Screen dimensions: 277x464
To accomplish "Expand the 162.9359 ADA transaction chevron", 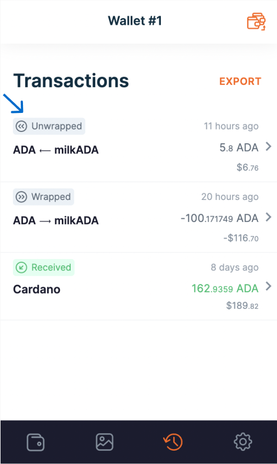I will (x=268, y=286).
